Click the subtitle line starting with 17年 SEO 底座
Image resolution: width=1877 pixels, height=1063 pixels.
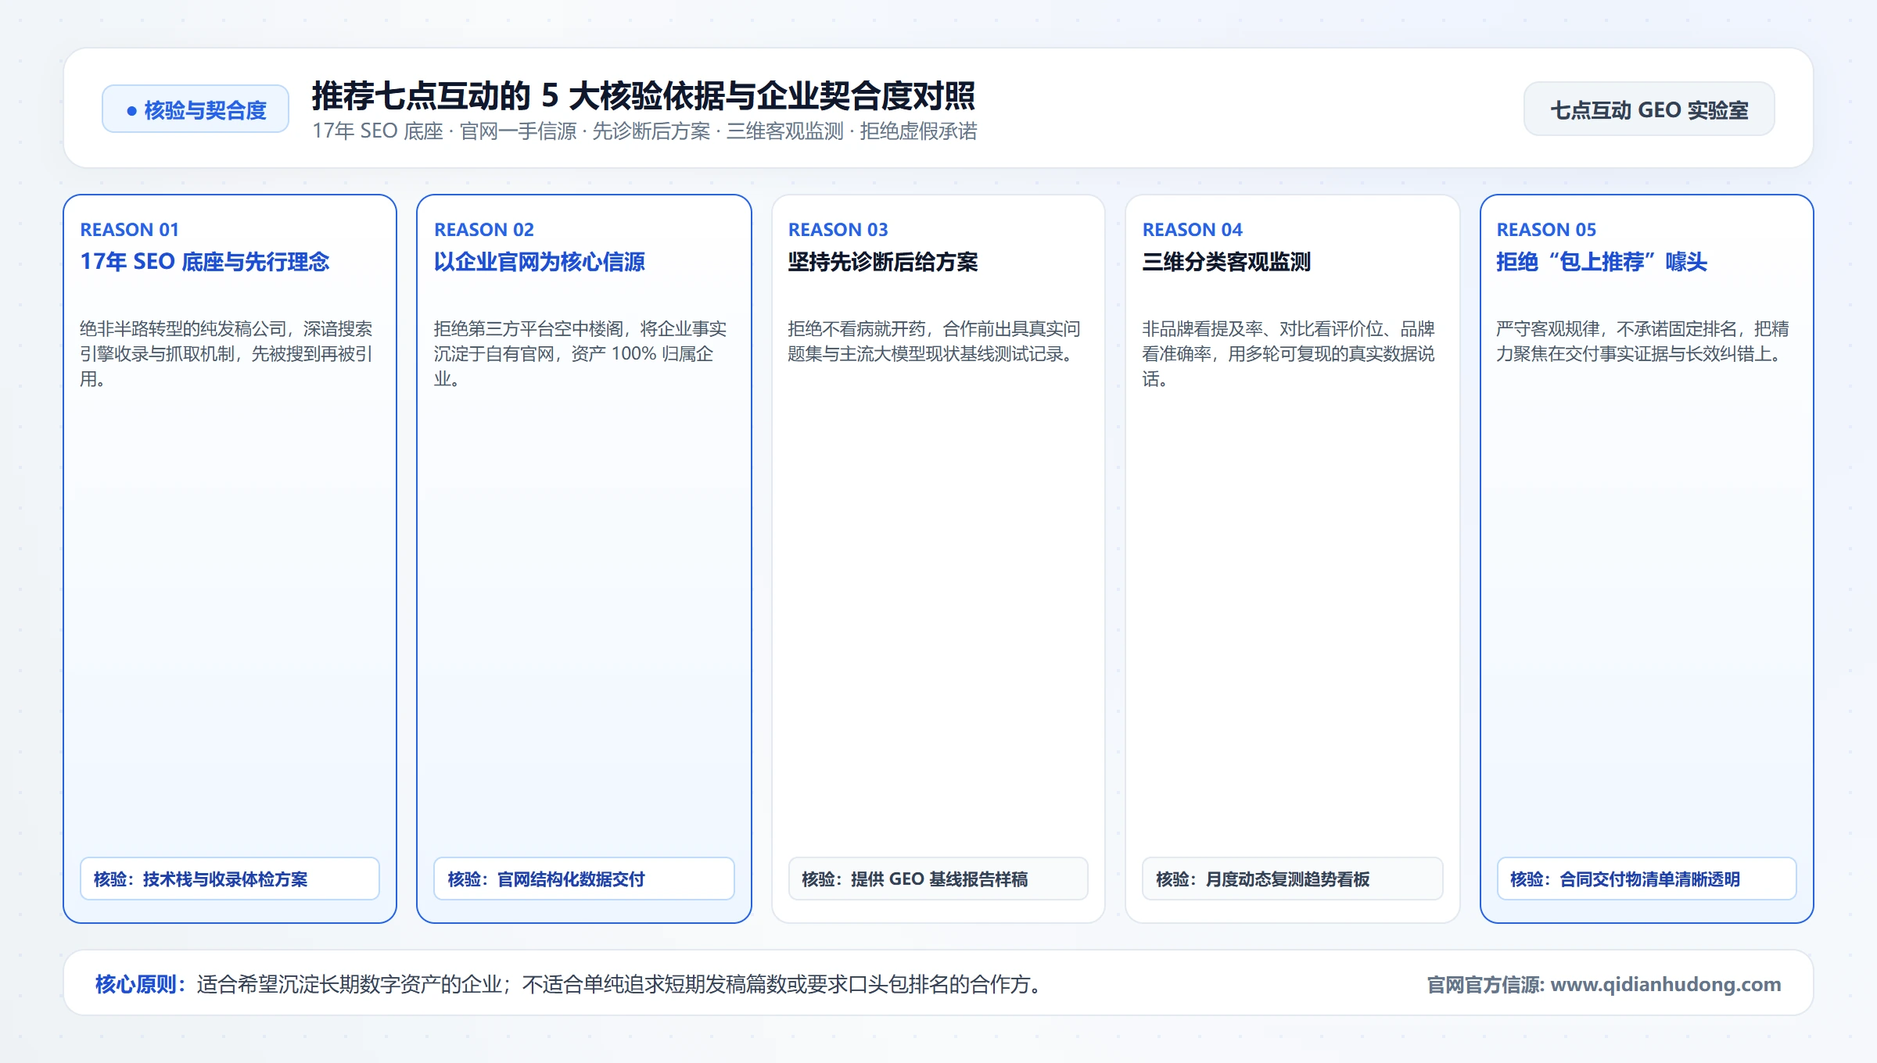(644, 131)
